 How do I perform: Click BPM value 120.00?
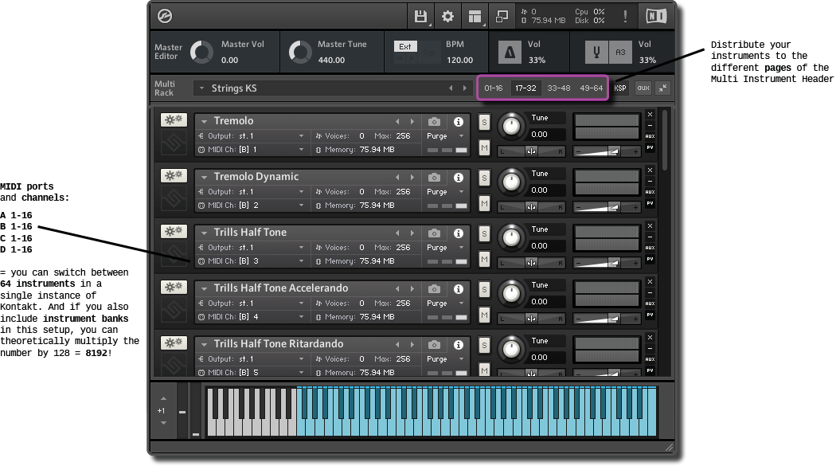point(459,61)
